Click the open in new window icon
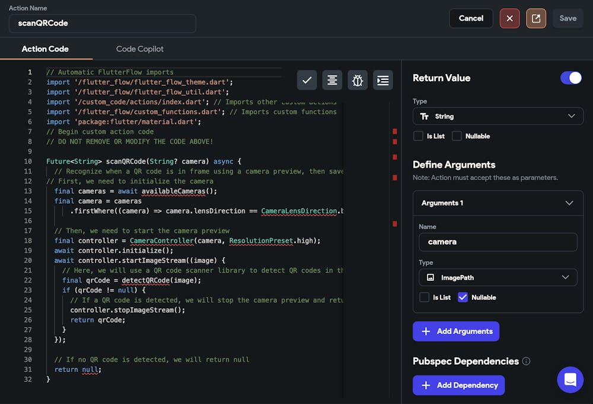Image resolution: width=593 pixels, height=404 pixels. pos(536,18)
